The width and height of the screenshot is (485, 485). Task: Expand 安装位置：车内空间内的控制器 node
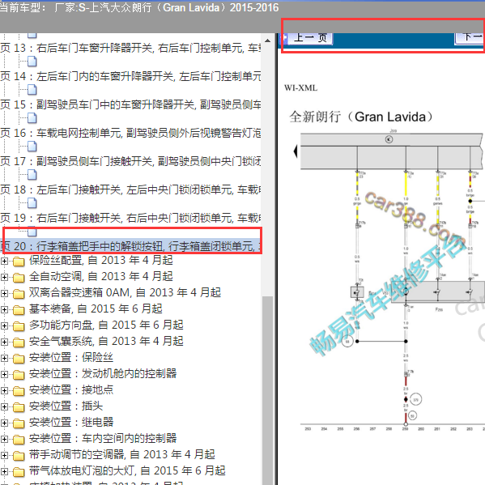coord(4,439)
